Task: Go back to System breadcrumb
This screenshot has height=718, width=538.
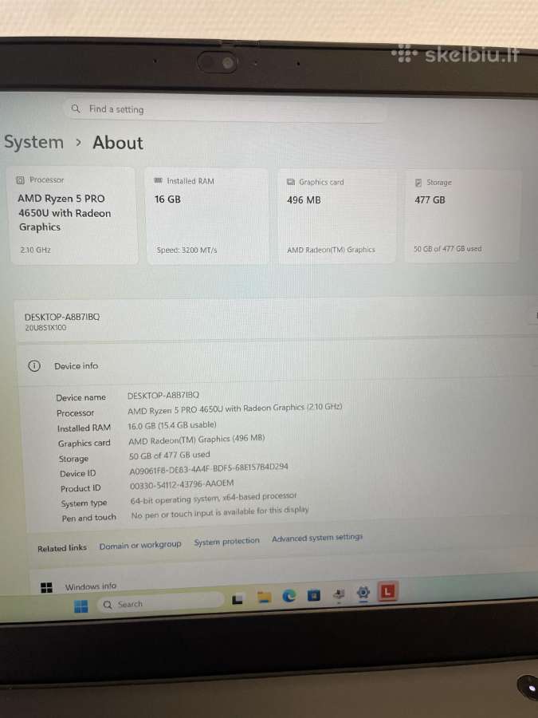Action: point(33,142)
